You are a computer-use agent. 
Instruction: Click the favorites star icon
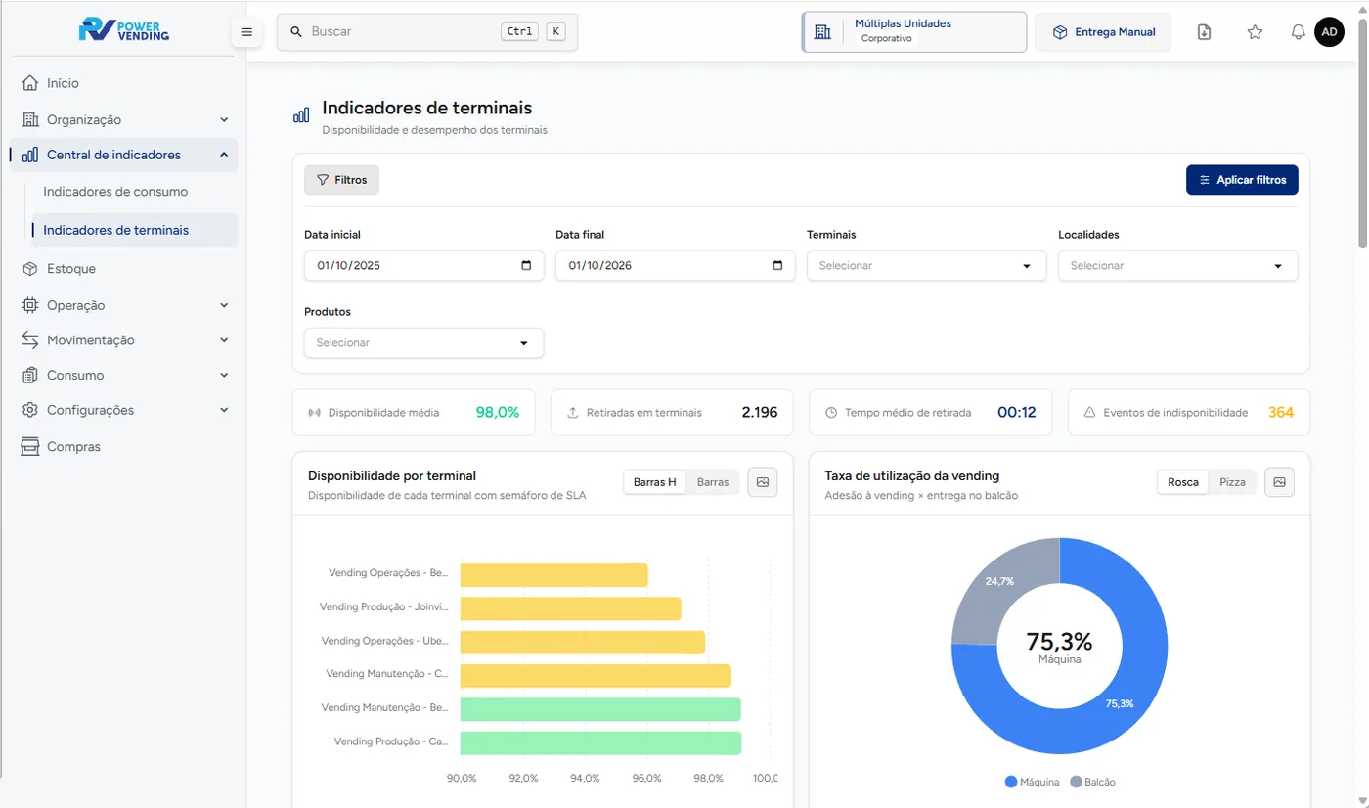coord(1255,32)
